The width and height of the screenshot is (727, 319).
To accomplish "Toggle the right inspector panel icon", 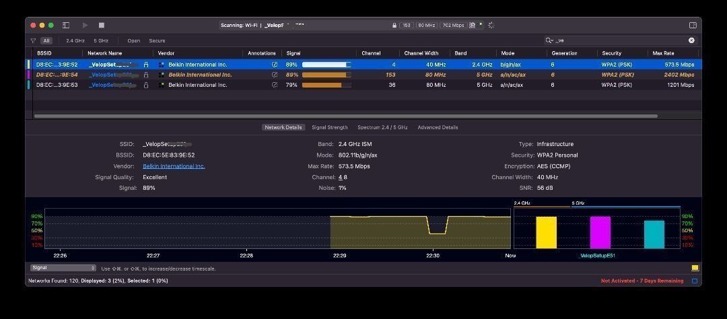I will (693, 26).
